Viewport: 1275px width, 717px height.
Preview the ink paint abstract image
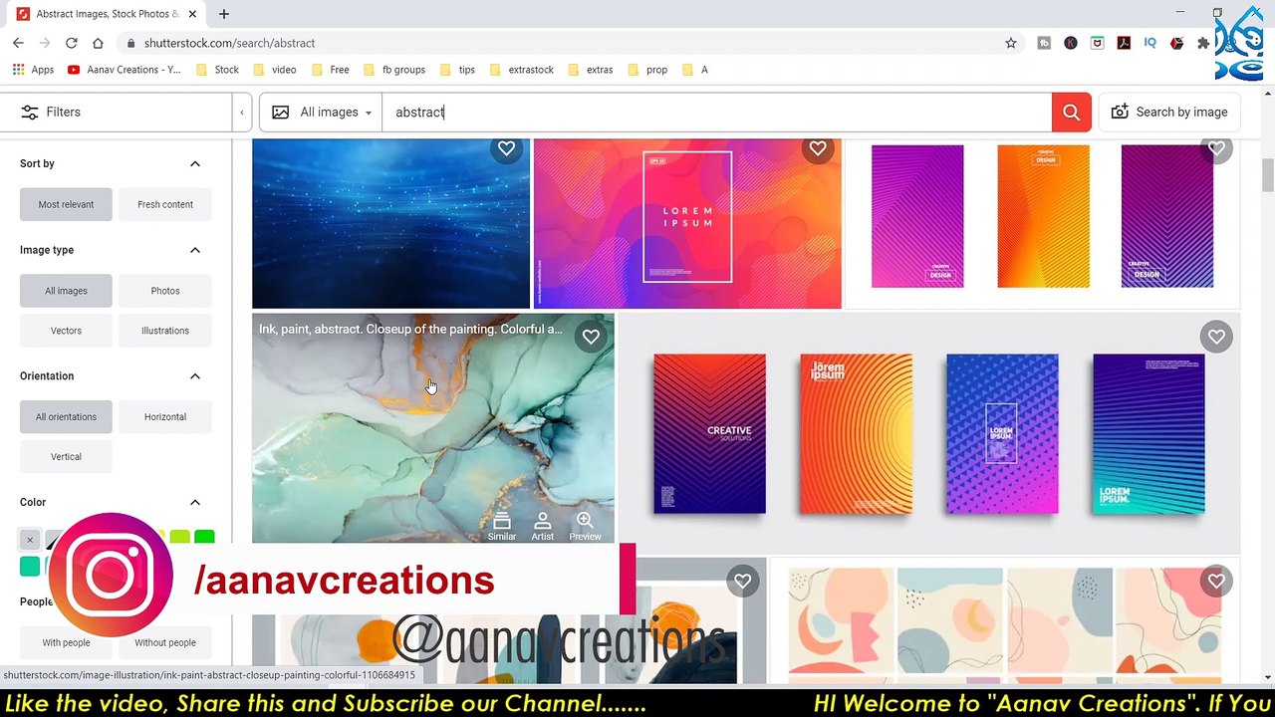(585, 527)
